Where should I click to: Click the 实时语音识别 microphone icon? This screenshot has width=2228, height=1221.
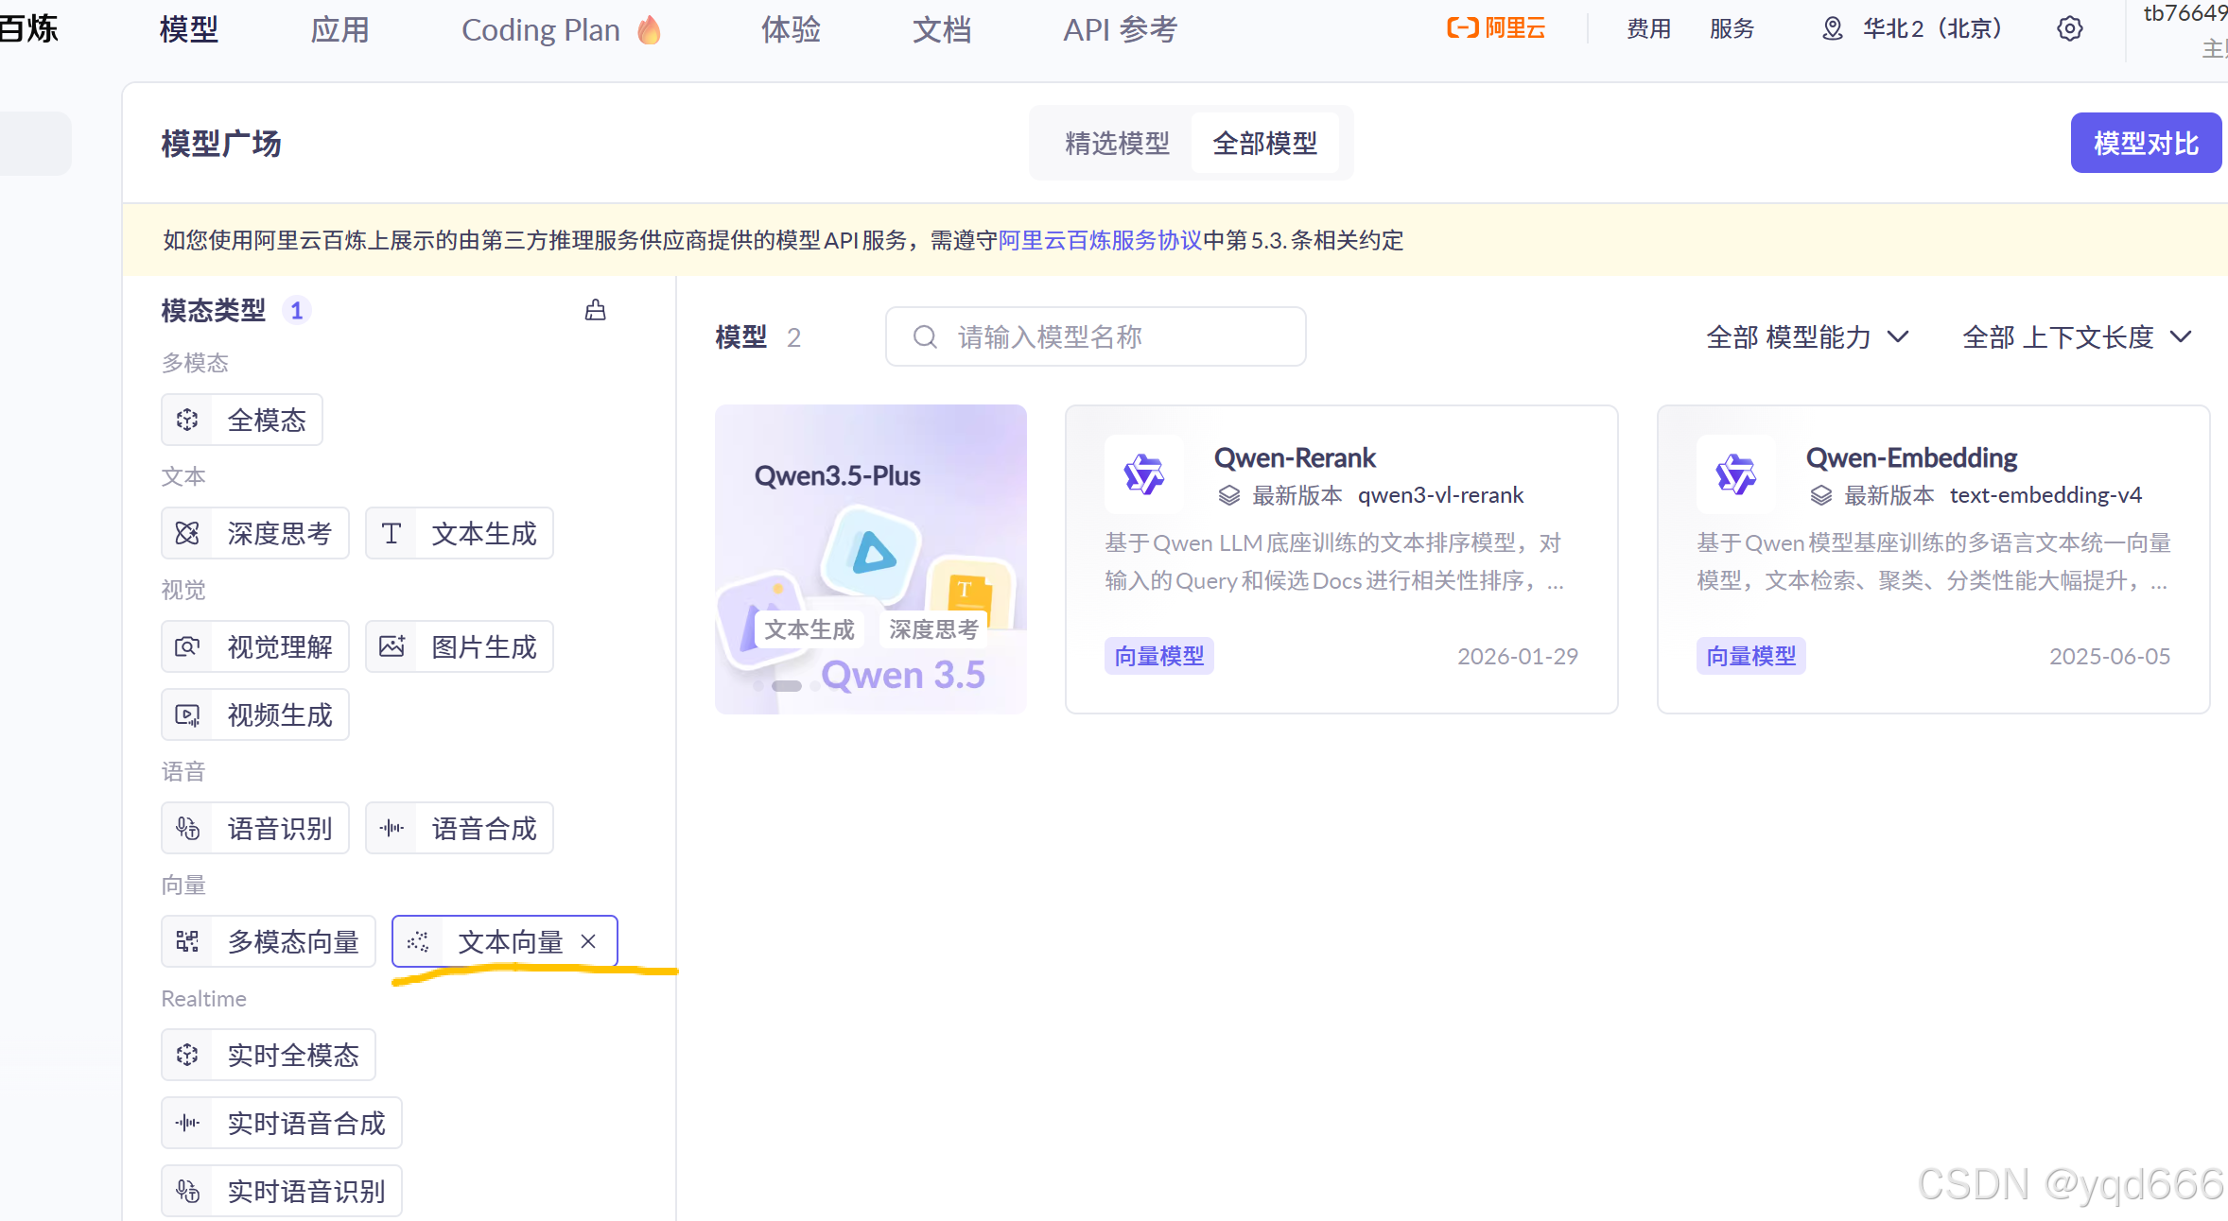(x=187, y=1191)
